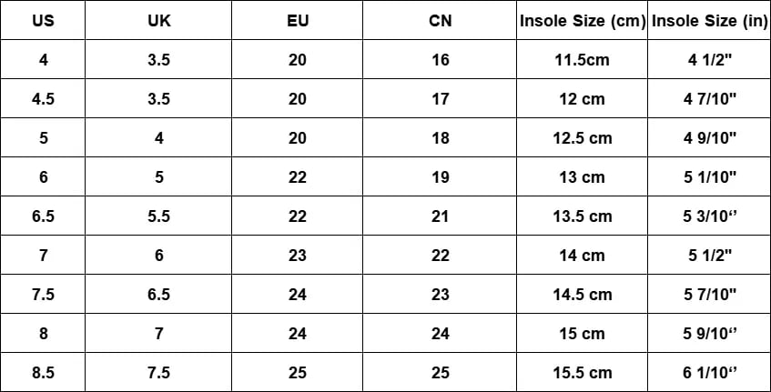Viewport: 771px width, 392px height.
Task: Click the CN size 18 cell
Action: (440, 137)
